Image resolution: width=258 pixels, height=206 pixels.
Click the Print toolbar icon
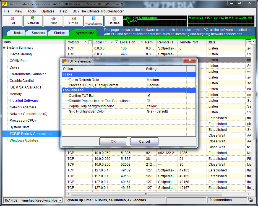click(x=53, y=19)
